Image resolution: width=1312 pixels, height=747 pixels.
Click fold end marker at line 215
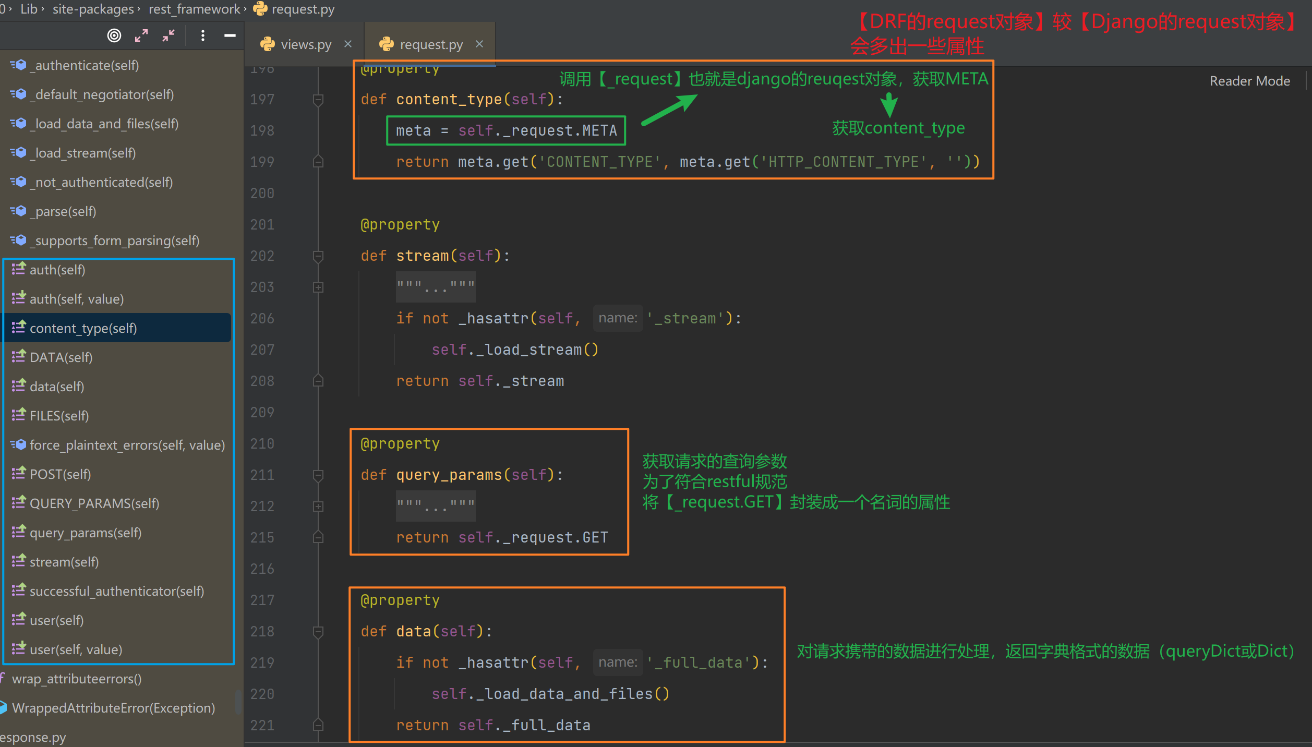click(318, 537)
